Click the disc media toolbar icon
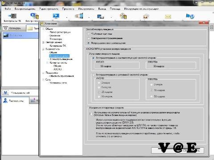Viewport: 214px width, 160px height. click(123, 16)
